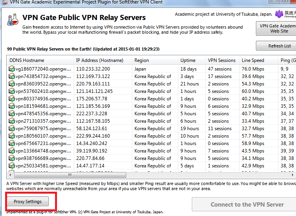
Task: Click the SoftEther title bar application icon
Action: pyautogui.click(x=4, y=2)
